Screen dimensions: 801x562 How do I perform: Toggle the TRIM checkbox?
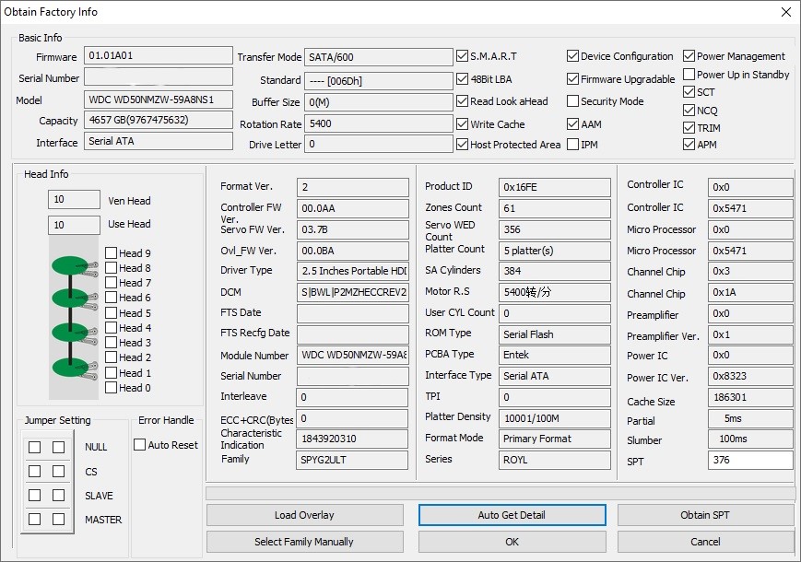[x=689, y=128]
